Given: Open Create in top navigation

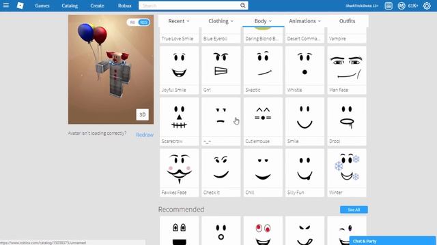Looking at the screenshot, I should pyautogui.click(x=97, y=5).
